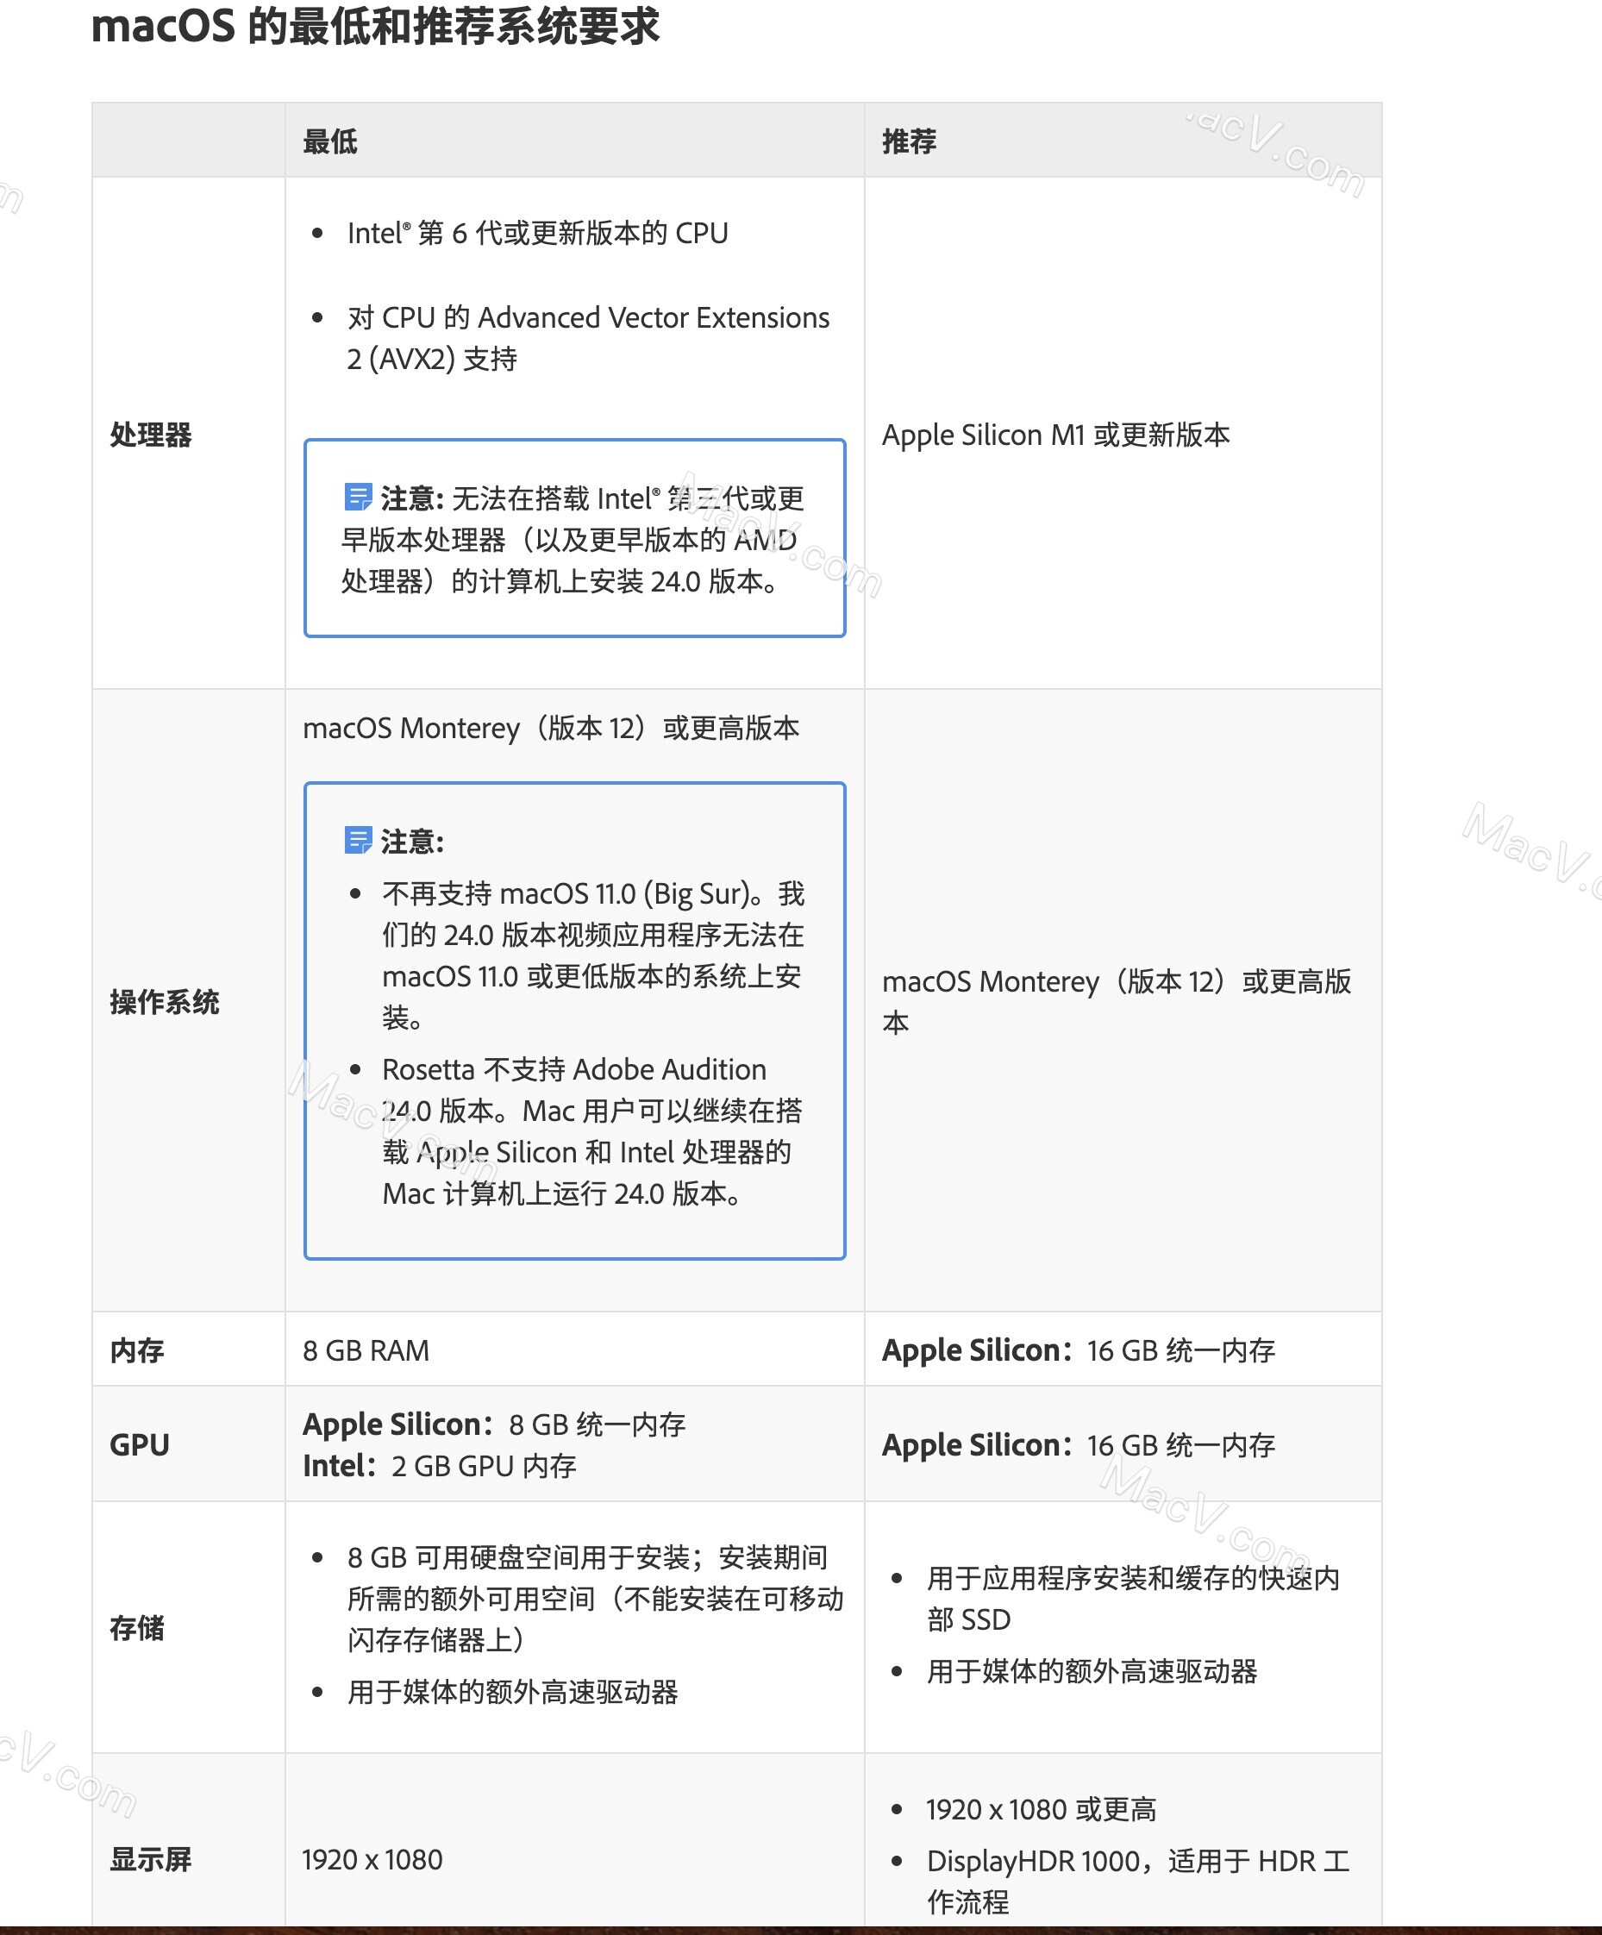Click the '推荐' column header
Image resolution: width=1602 pixels, height=1935 pixels.
pyautogui.click(x=910, y=142)
